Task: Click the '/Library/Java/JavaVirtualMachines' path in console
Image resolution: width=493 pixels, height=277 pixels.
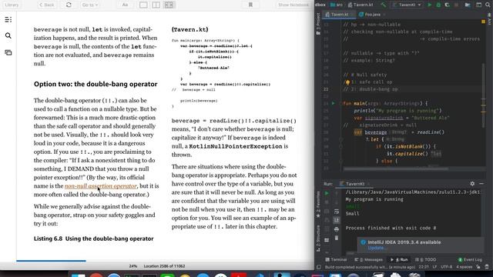Action: (x=413, y=192)
